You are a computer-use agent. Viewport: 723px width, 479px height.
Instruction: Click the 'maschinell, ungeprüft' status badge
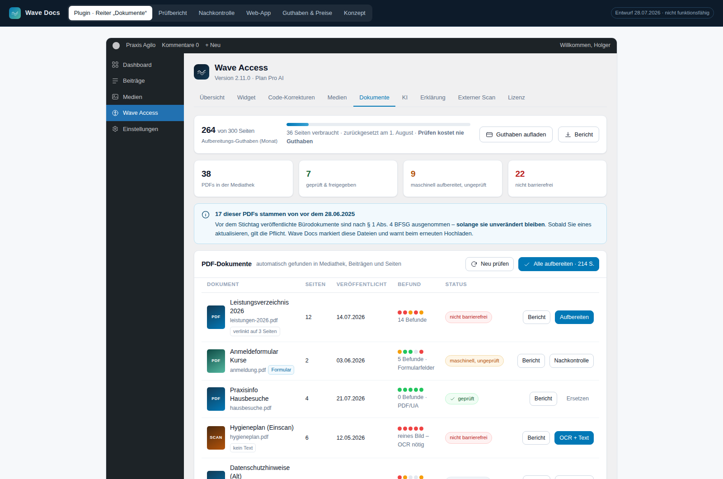pyautogui.click(x=474, y=361)
